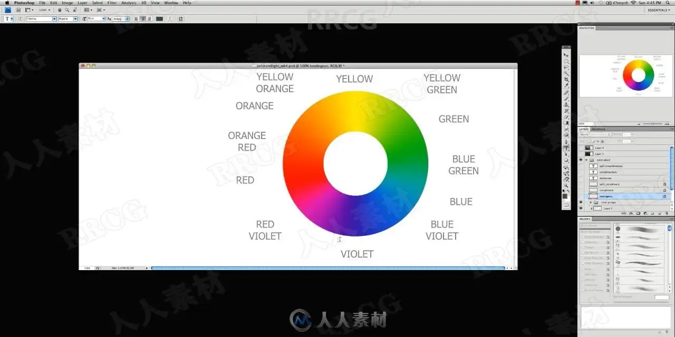Viewport: 675px width, 337px height.
Task: Collapse the color wheel layer group
Action: (586, 160)
